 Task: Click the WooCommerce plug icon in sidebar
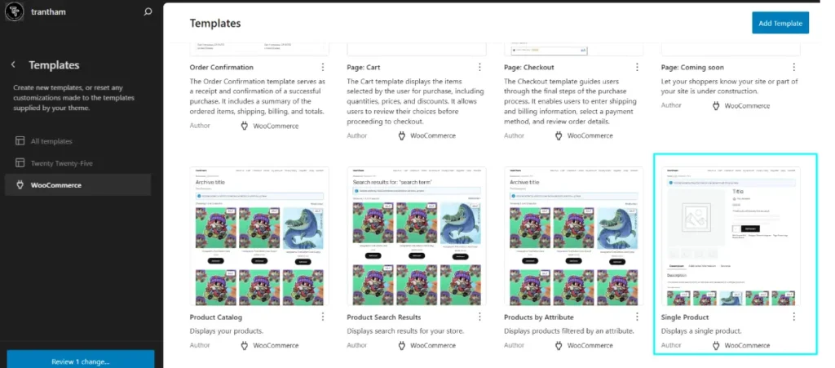pyautogui.click(x=20, y=184)
